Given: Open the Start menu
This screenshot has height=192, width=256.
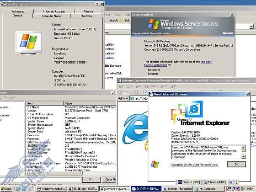Looking at the screenshot, I should pos(6,189).
